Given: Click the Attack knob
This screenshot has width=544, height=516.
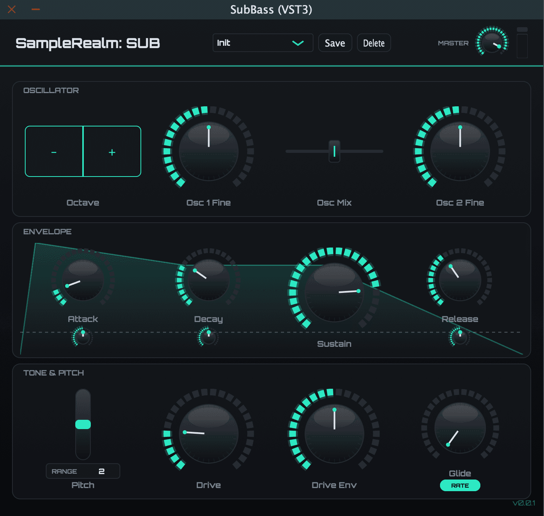Looking at the screenshot, I should pos(83,279).
